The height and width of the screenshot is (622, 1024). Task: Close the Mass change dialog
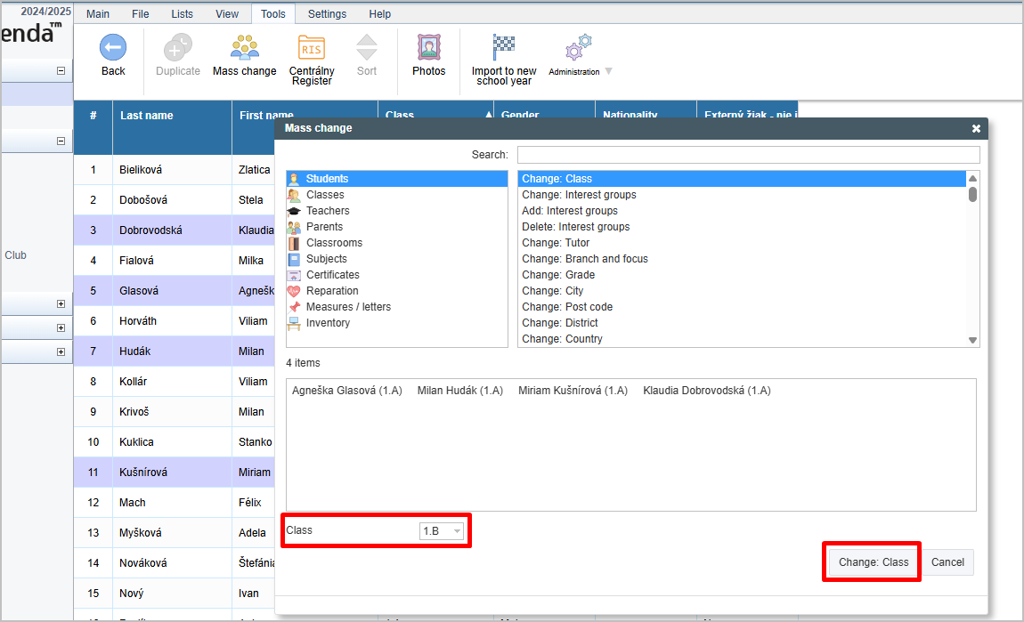(976, 128)
